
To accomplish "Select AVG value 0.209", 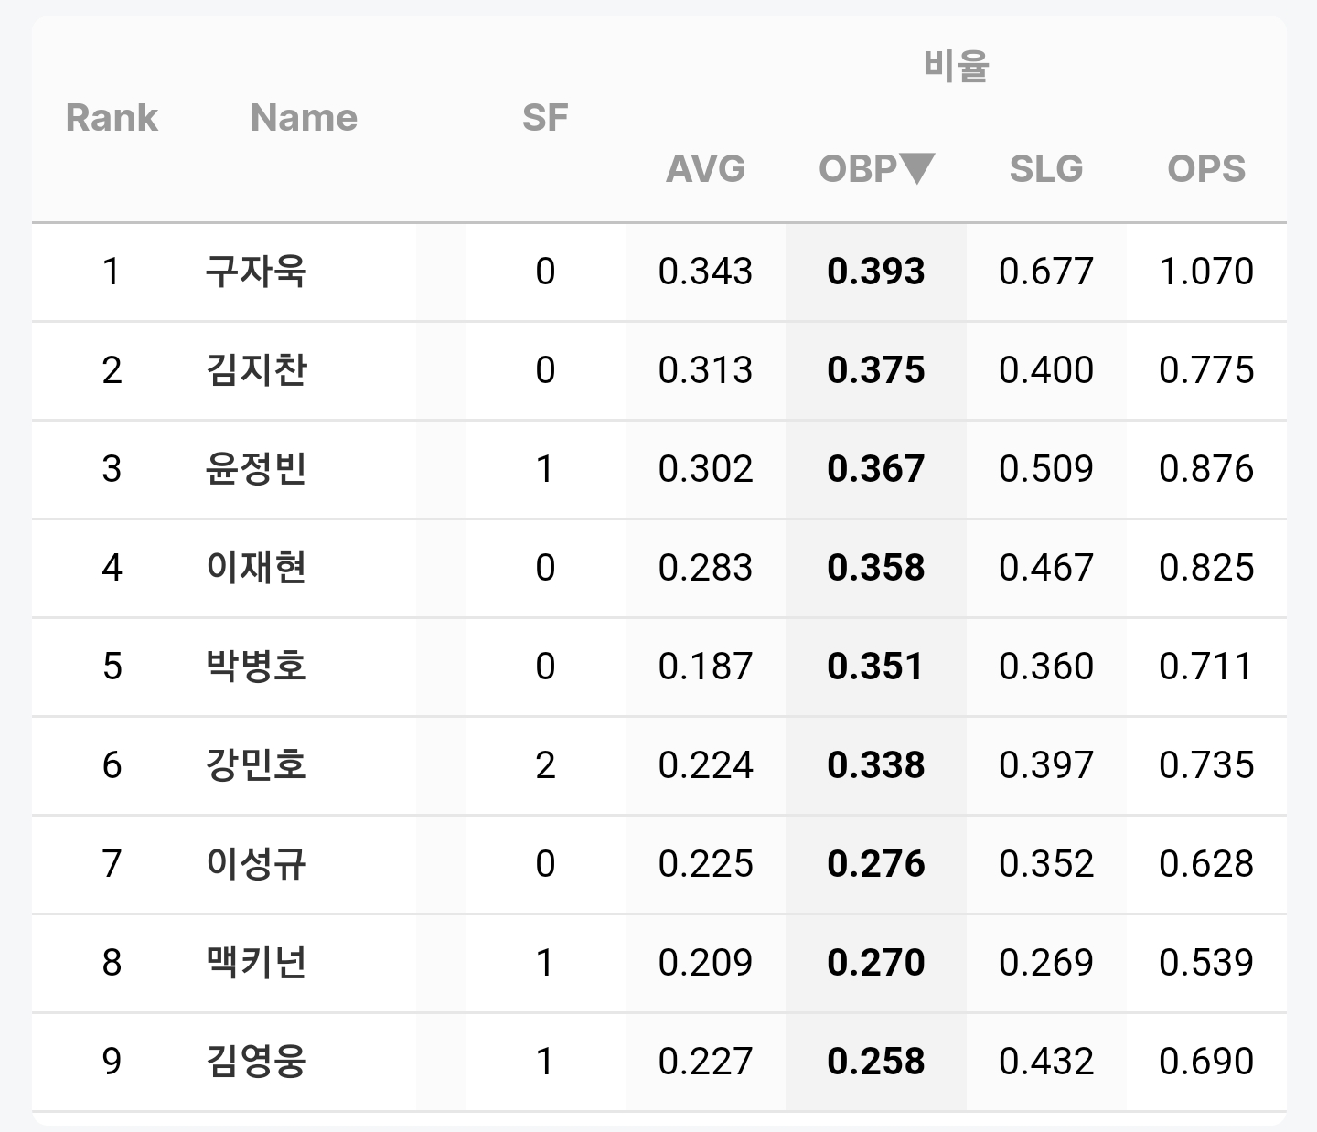I will point(705,963).
